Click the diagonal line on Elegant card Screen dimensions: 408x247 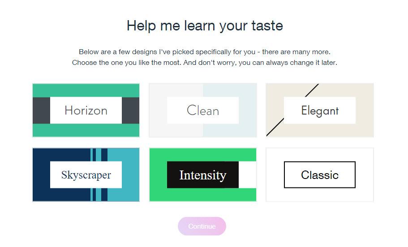pyautogui.click(x=275, y=128)
